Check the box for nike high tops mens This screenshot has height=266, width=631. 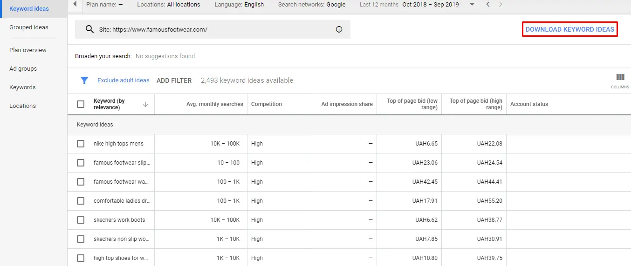(x=81, y=144)
